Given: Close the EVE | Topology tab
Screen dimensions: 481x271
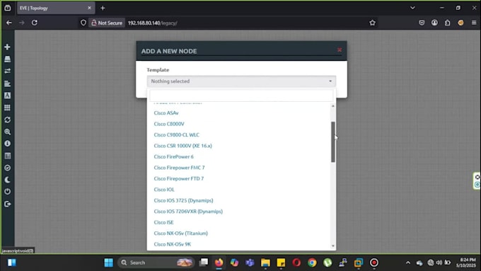Looking at the screenshot, I should (x=89, y=8).
